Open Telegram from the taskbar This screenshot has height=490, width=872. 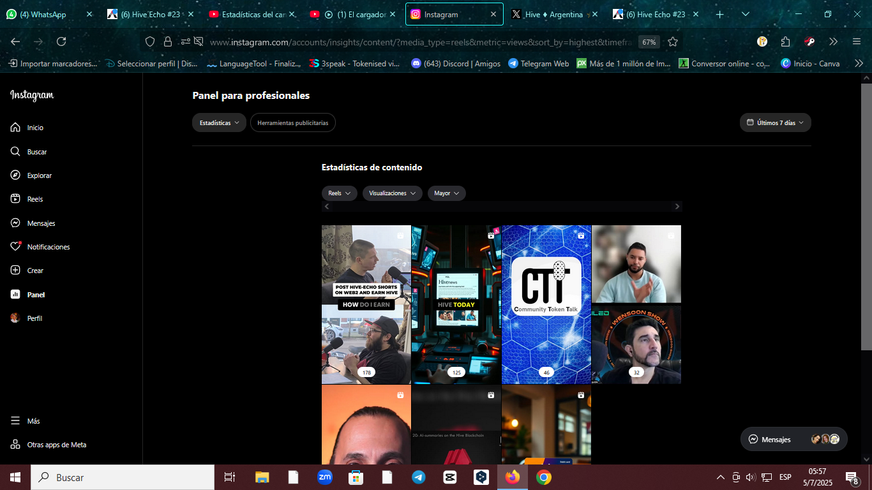point(419,477)
